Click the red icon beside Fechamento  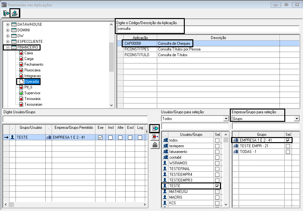tap(21, 64)
